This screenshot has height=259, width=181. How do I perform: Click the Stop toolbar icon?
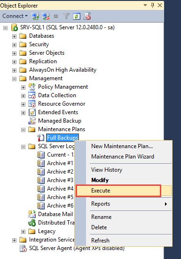[56, 17]
